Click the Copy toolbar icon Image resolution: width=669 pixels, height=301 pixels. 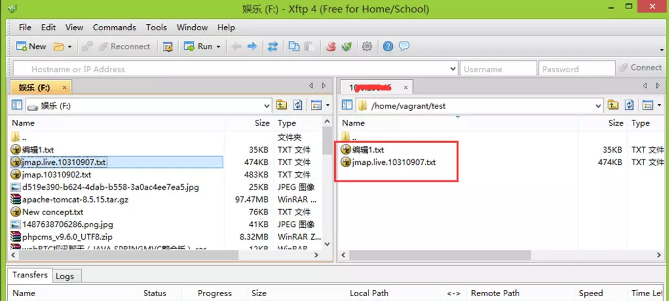pyautogui.click(x=294, y=46)
